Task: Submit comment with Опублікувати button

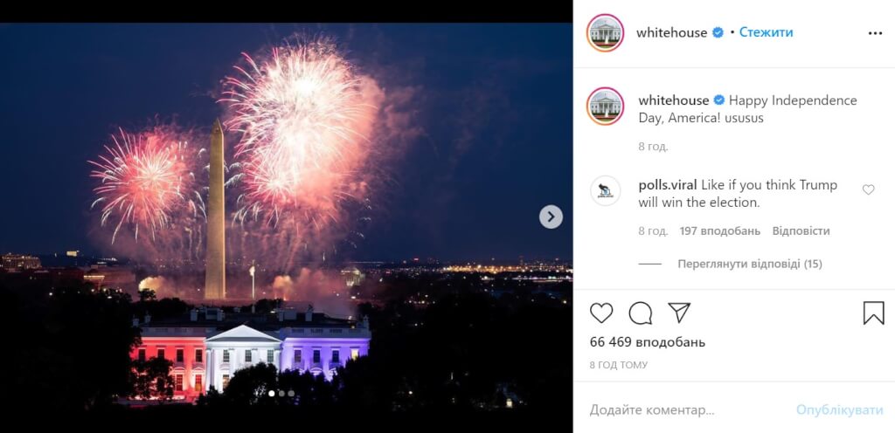Action: pos(840,409)
